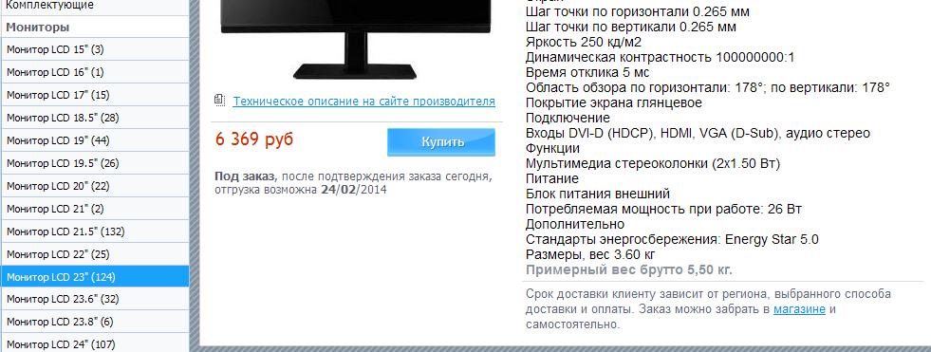The height and width of the screenshot is (352, 931).
Task: Open the магазине link
Action: click(799, 309)
